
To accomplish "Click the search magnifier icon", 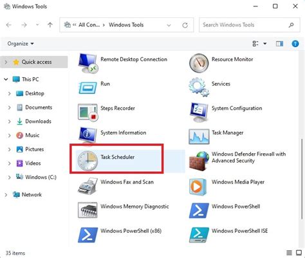I will [291, 25].
